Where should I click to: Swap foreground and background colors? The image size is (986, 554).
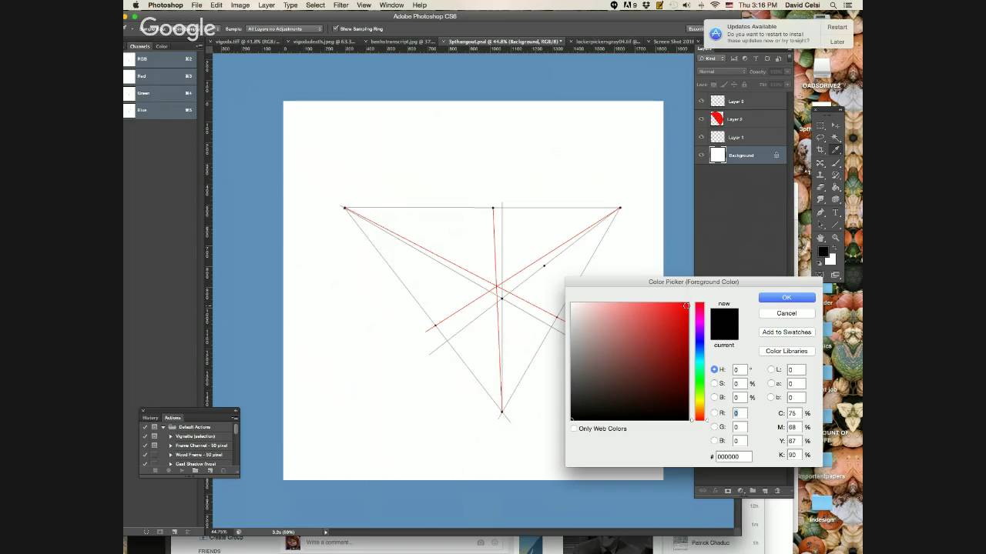pos(834,248)
